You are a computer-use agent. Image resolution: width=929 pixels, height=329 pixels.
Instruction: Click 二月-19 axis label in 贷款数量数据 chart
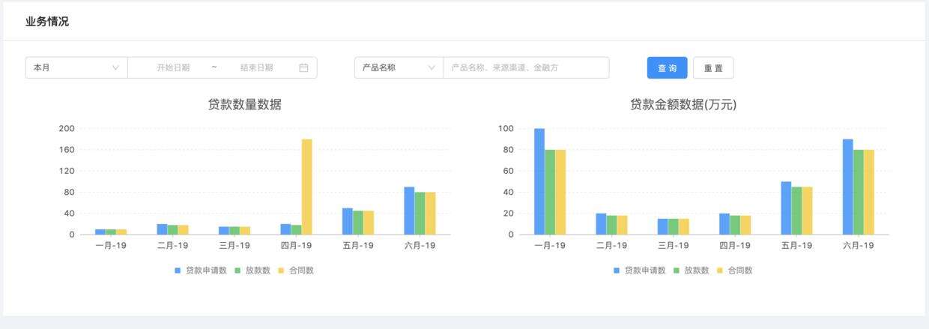172,246
